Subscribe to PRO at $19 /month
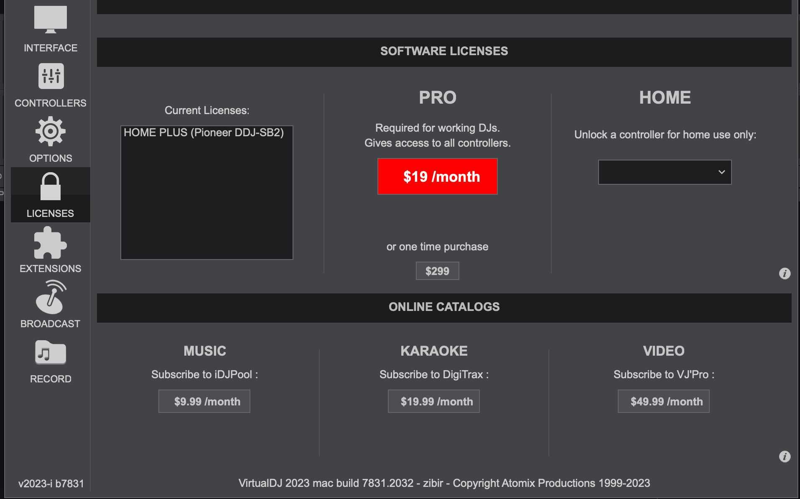 (437, 176)
